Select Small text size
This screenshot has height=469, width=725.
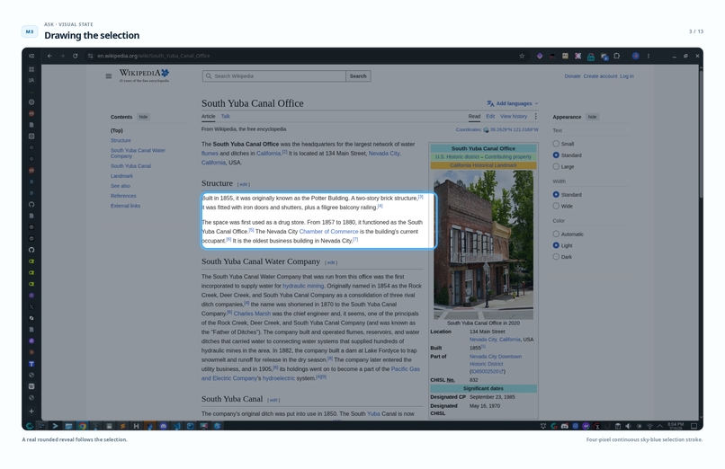pos(556,144)
